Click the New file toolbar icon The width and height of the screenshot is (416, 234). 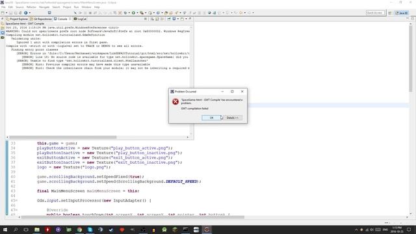point(3,13)
